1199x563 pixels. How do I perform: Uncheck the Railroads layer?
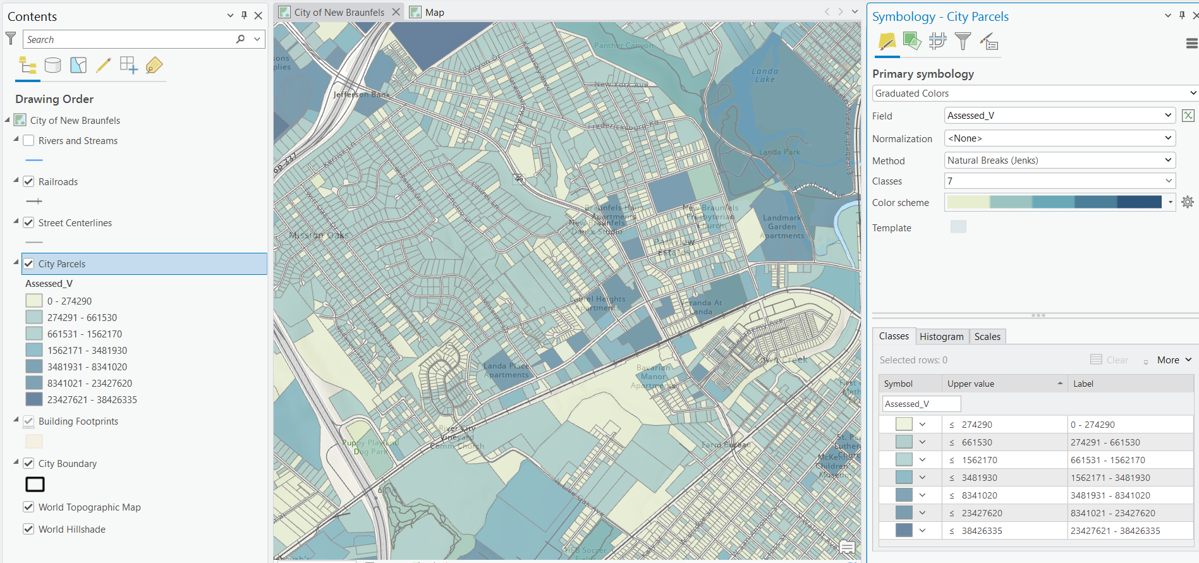coord(28,181)
